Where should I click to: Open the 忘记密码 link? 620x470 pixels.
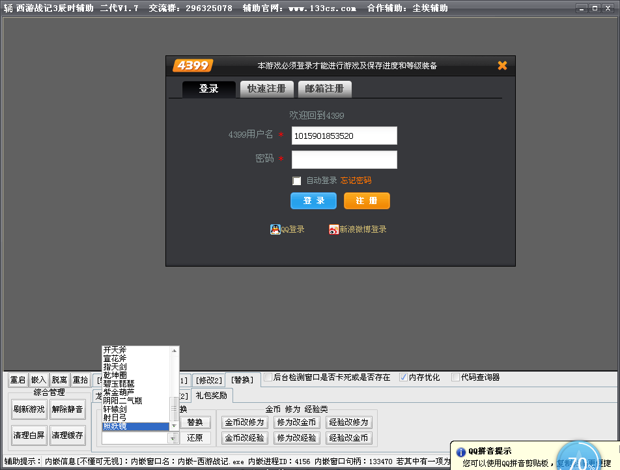[x=356, y=181]
